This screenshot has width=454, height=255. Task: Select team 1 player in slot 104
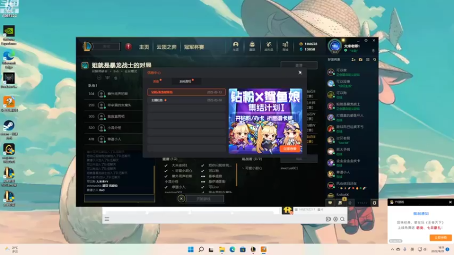(114, 93)
